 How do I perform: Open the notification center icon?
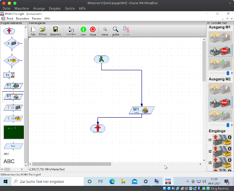point(227,182)
